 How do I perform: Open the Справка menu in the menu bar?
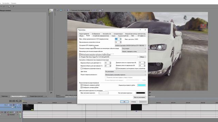click(14, 3)
